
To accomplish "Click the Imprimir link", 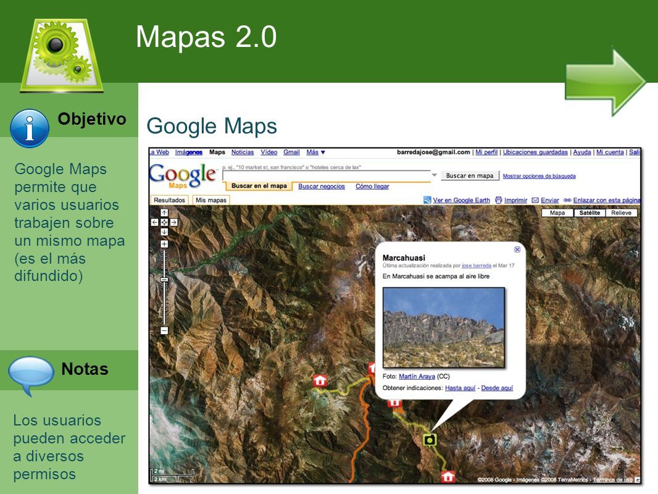I will pyautogui.click(x=516, y=200).
